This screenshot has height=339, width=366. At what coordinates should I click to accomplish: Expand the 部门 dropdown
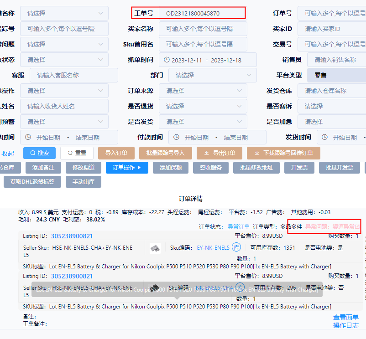pos(212,75)
